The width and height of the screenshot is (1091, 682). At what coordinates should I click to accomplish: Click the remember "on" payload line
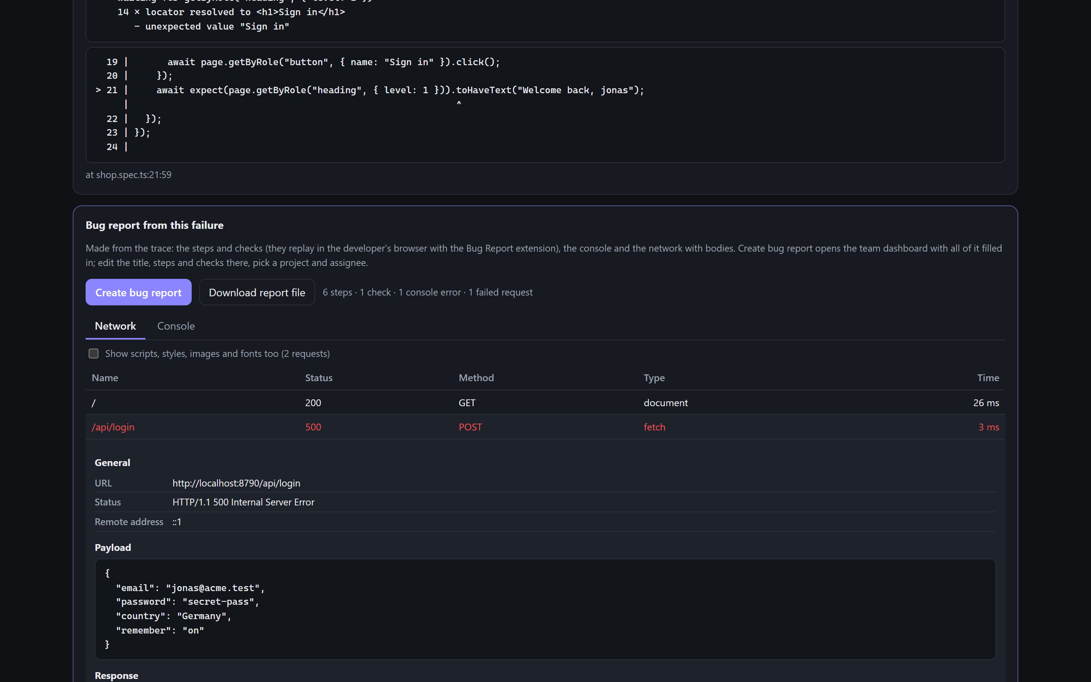point(160,630)
